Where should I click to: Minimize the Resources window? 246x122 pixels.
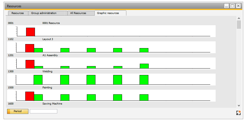click(x=227, y=6)
